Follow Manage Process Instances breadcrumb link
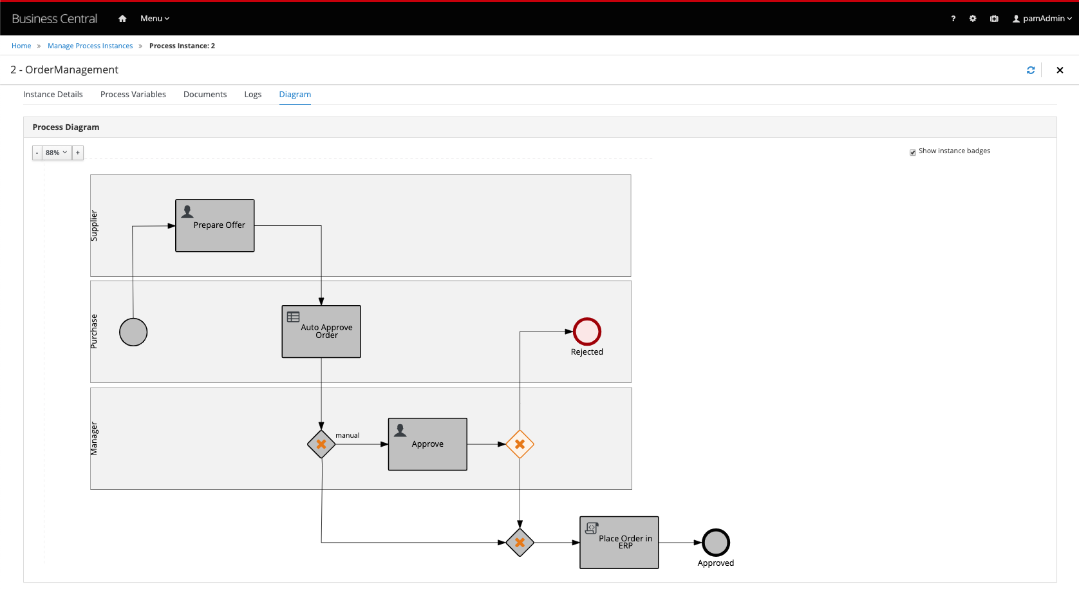The width and height of the screenshot is (1079, 589). click(x=90, y=46)
